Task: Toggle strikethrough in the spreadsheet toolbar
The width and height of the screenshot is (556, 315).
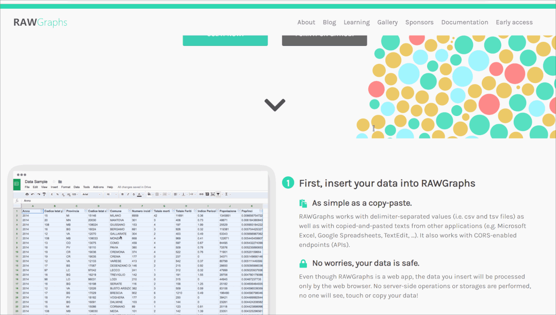Action: pos(134,194)
